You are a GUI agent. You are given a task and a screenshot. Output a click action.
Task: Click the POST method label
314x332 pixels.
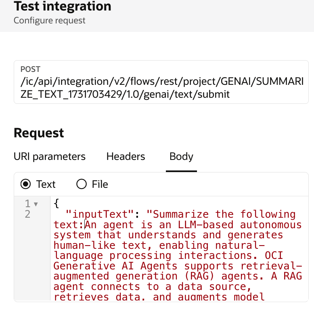point(30,69)
